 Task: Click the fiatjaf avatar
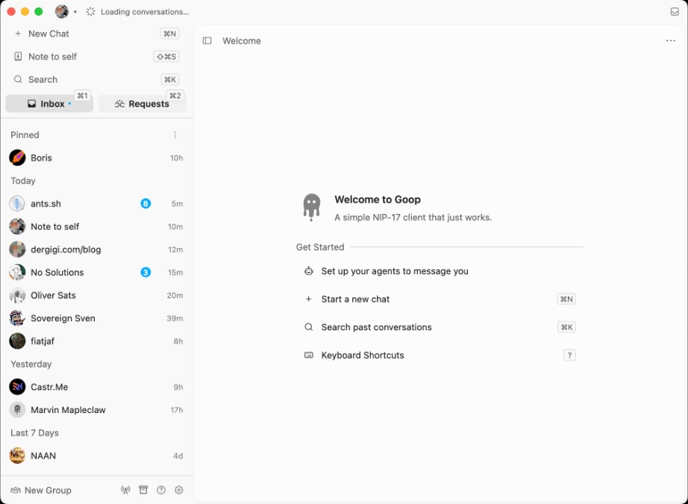[17, 341]
